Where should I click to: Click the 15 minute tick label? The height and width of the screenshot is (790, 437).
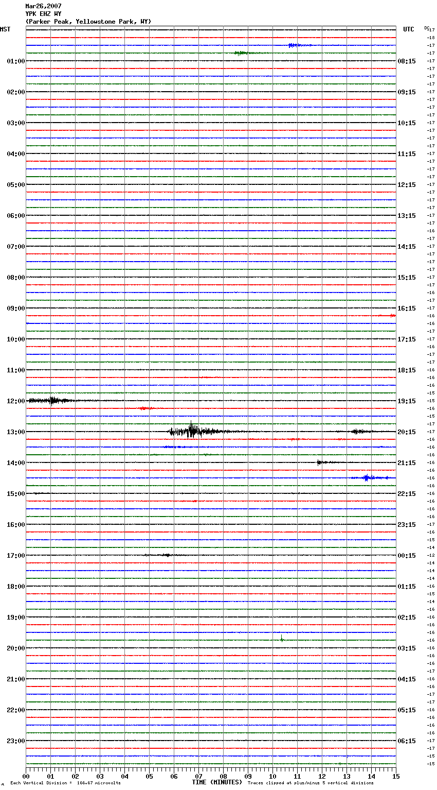tap(396, 776)
